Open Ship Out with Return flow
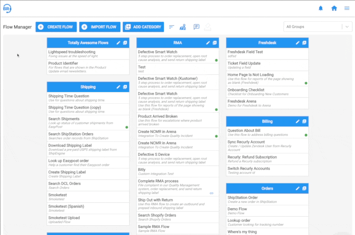This screenshot has height=235, width=355. [x=178, y=204]
